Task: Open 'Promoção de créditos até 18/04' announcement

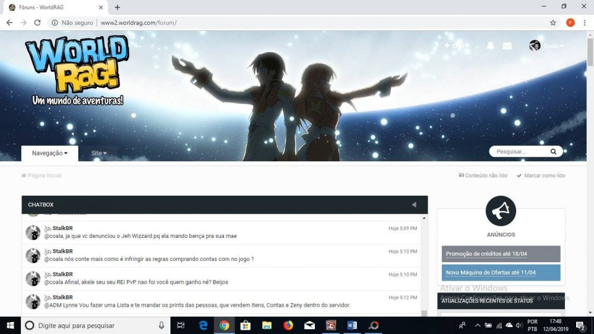Action: [501, 254]
